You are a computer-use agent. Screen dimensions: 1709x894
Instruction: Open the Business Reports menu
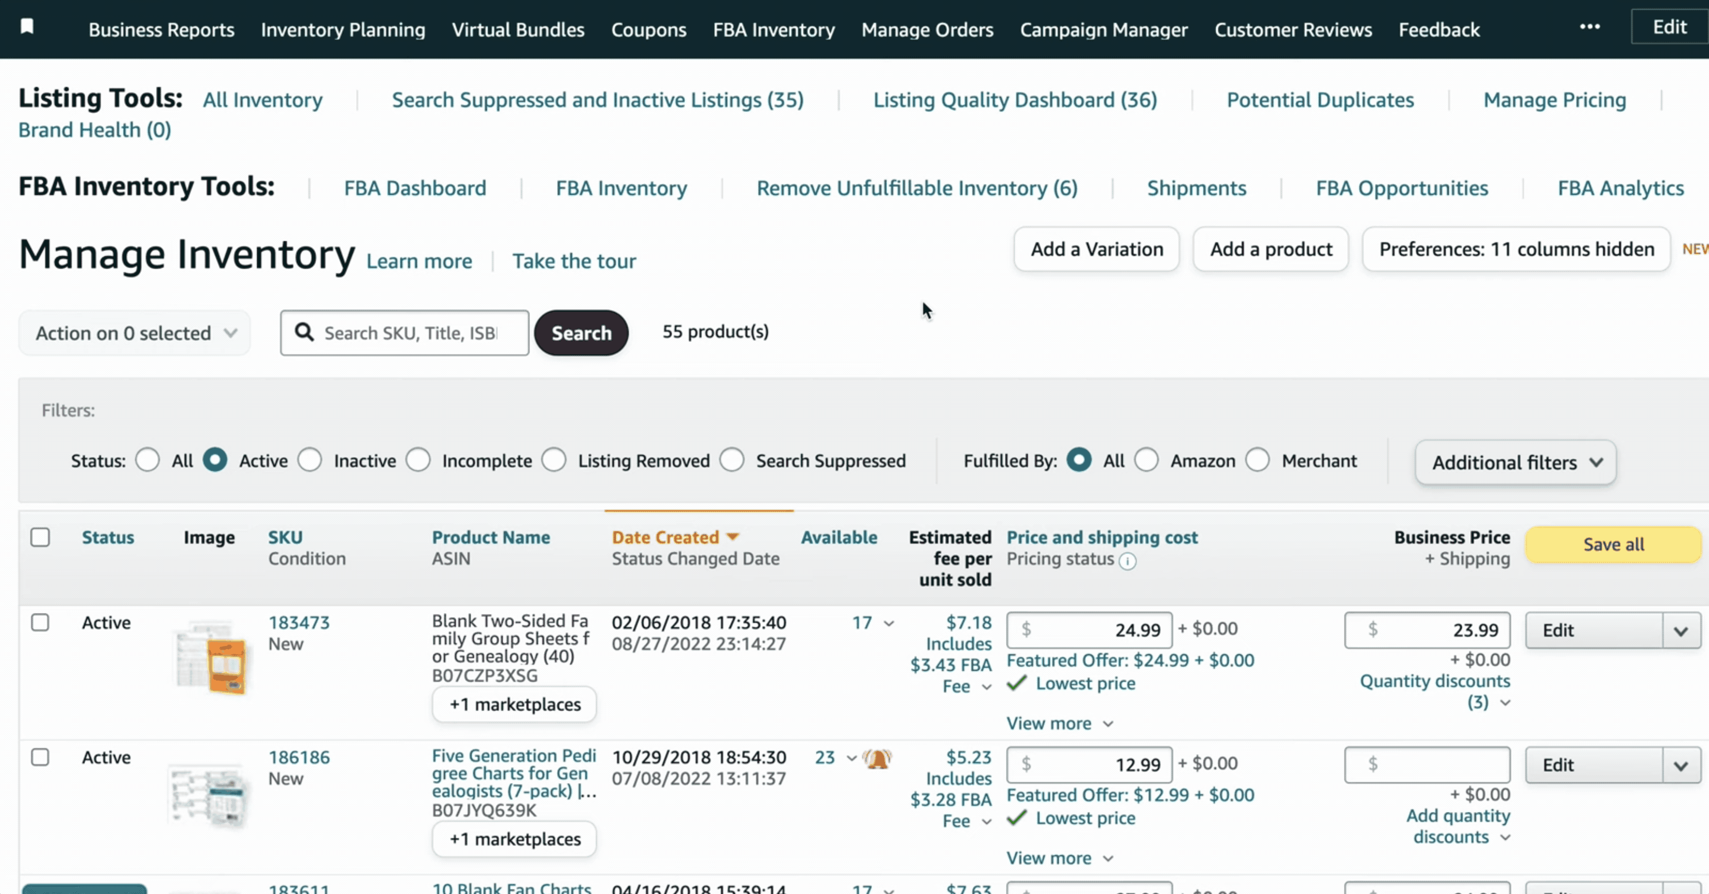click(161, 29)
